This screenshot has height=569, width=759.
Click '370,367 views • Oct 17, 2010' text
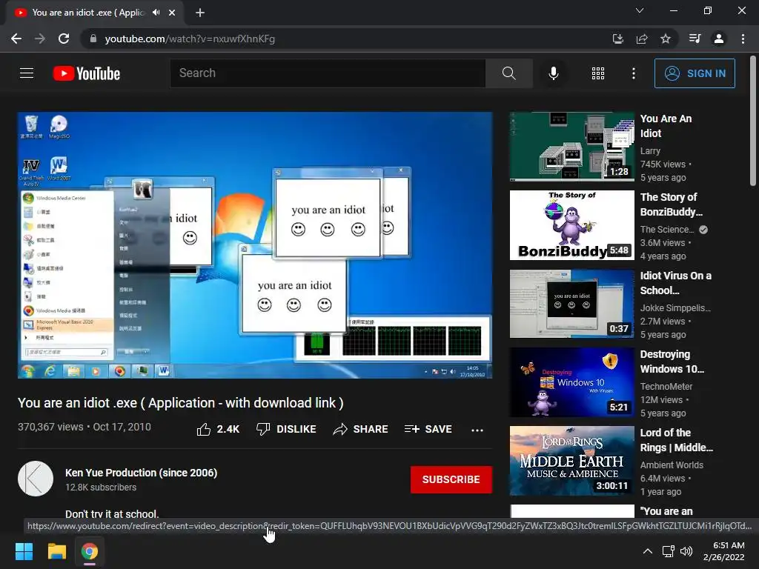(x=84, y=427)
